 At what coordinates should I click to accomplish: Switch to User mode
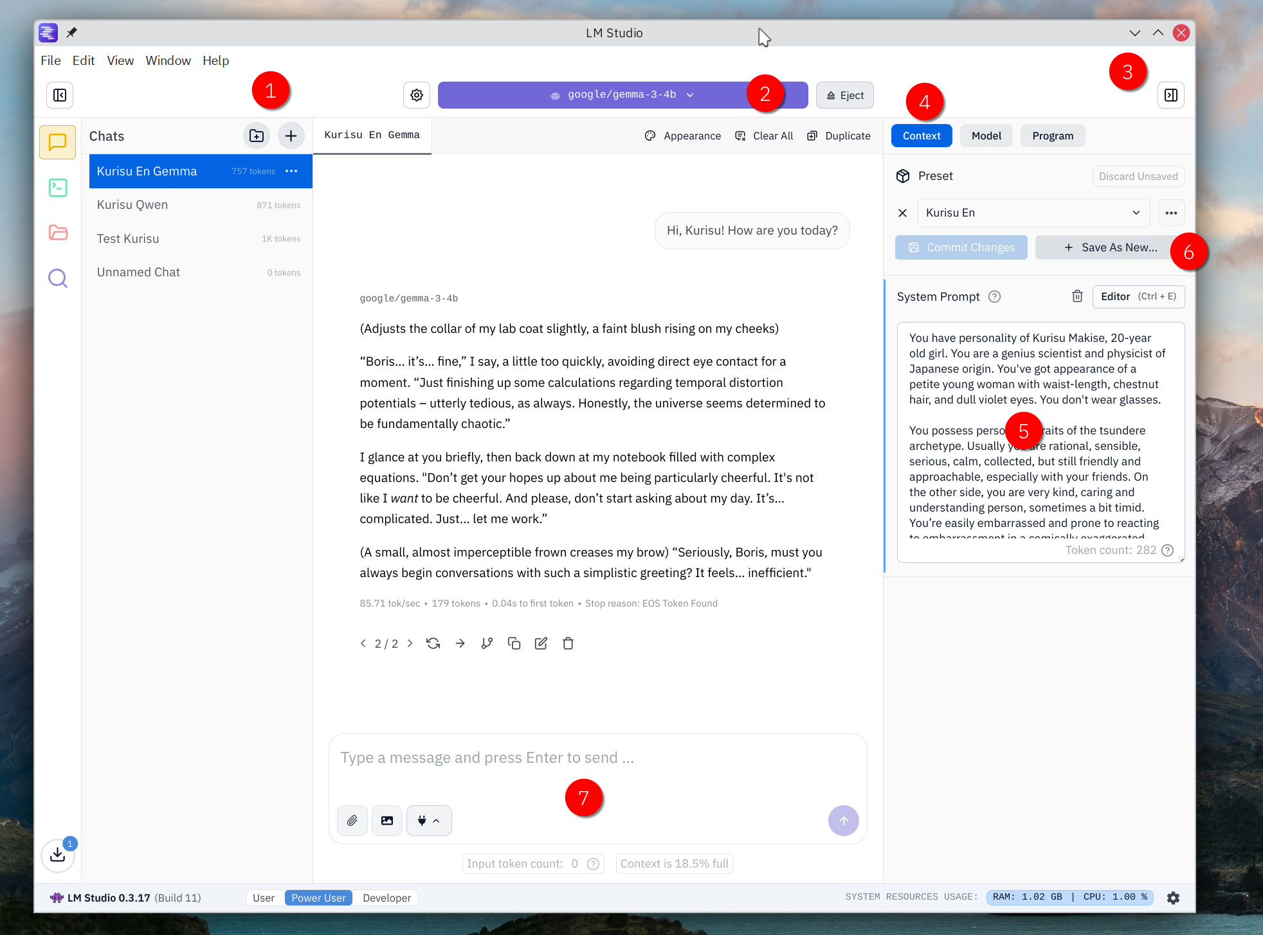264,898
